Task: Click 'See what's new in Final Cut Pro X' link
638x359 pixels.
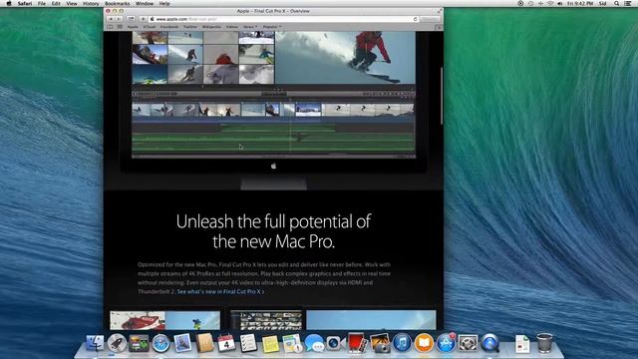Action: [220, 291]
